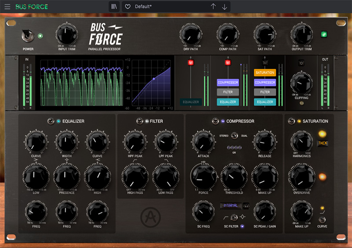
Task: Click the green link button beside Output Trim
Action: 324,34
